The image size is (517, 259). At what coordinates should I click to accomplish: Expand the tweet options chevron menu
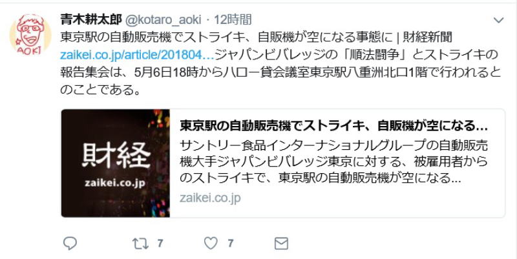[x=498, y=21]
